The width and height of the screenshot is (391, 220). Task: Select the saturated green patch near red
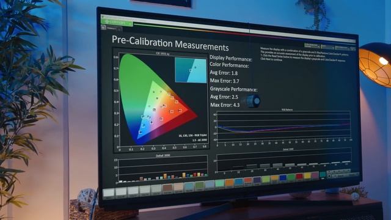(x=291, y=178)
